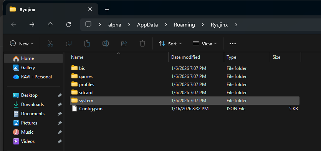Click the pin icon beside Music
Viewport: 321px width, 151px height.
point(60,132)
